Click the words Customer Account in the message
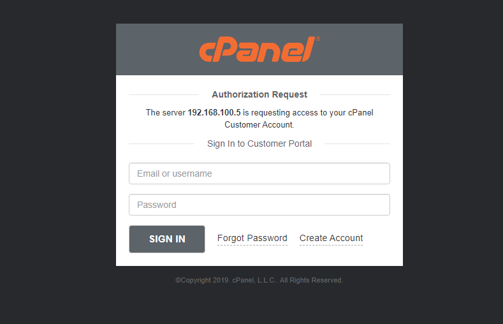Image resolution: width=503 pixels, height=324 pixels. [258, 125]
